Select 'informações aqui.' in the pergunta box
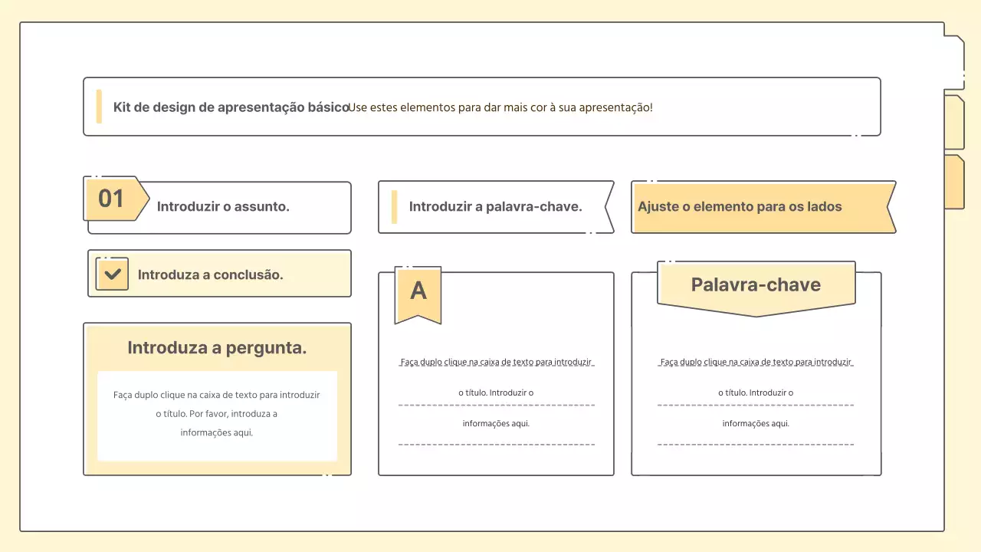Image resolution: width=981 pixels, height=552 pixels. 217,432
